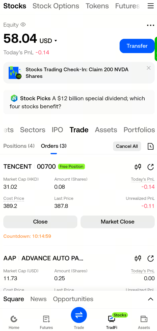Open Futures in the bottom navigation bar
The image size is (157, 331).
[x=46, y=322]
